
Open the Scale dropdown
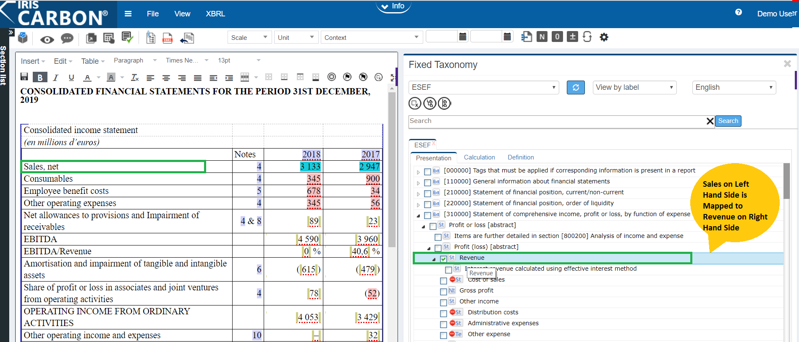(x=249, y=37)
